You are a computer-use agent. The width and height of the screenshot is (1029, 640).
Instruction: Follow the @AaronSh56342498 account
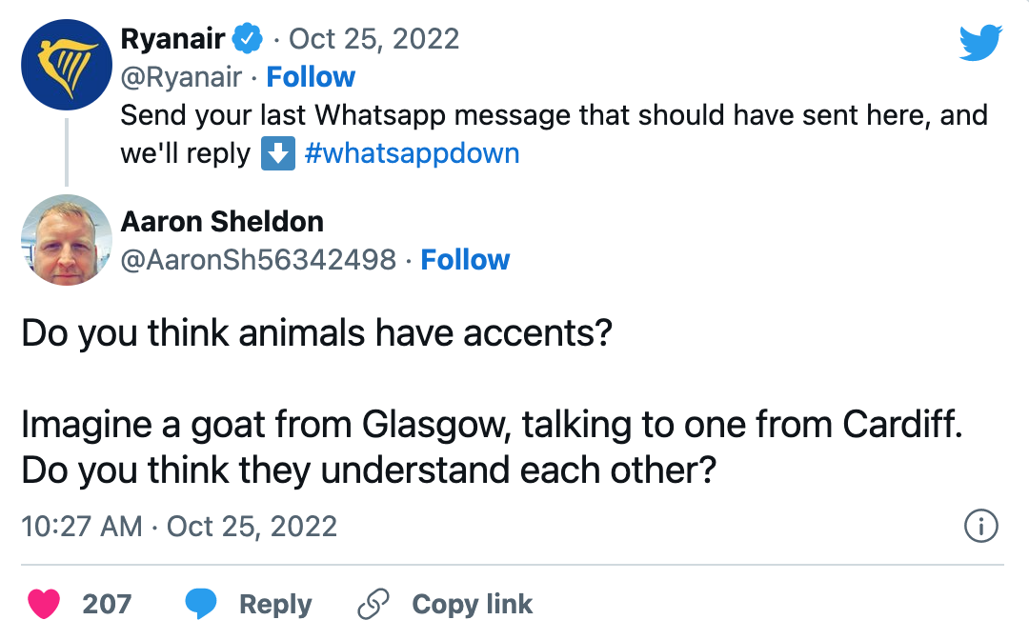(465, 260)
